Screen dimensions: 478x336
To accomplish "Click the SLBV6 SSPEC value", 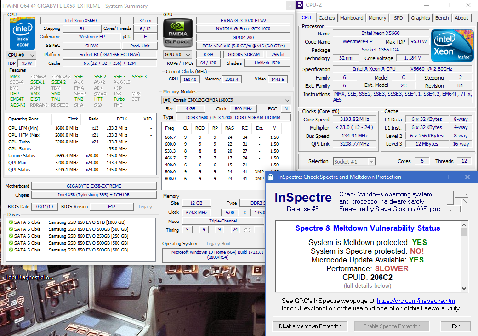I will point(92,46).
